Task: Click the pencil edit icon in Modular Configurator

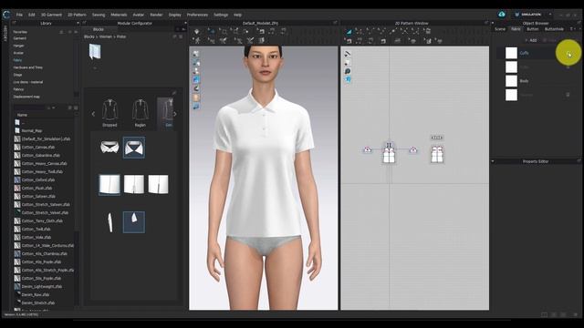Action: [174, 93]
